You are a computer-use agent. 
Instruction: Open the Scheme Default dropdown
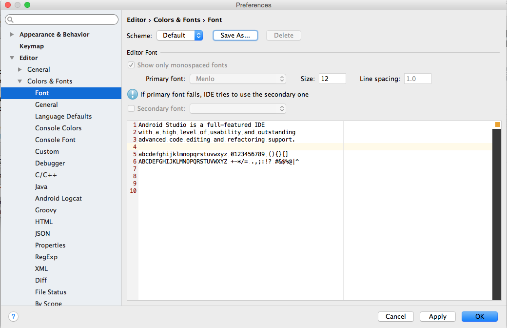(x=180, y=35)
